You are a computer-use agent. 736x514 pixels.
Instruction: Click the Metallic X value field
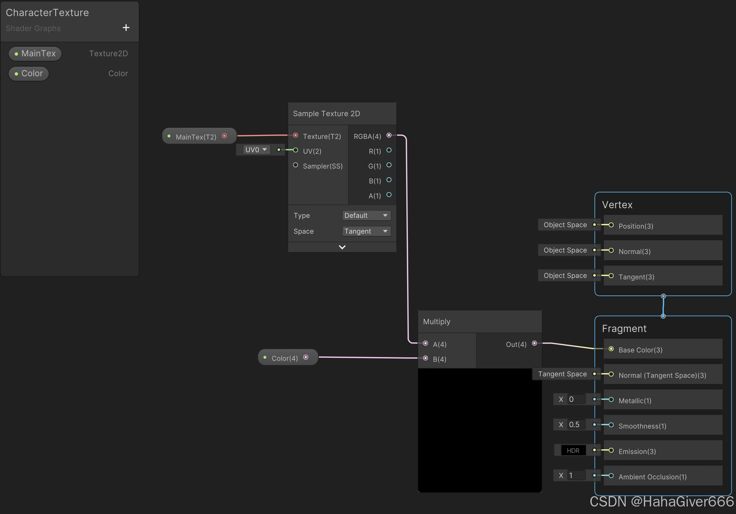576,399
